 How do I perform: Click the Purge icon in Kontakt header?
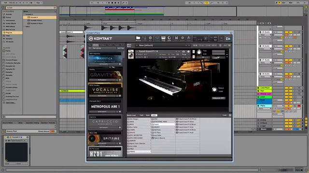(x=189, y=38)
